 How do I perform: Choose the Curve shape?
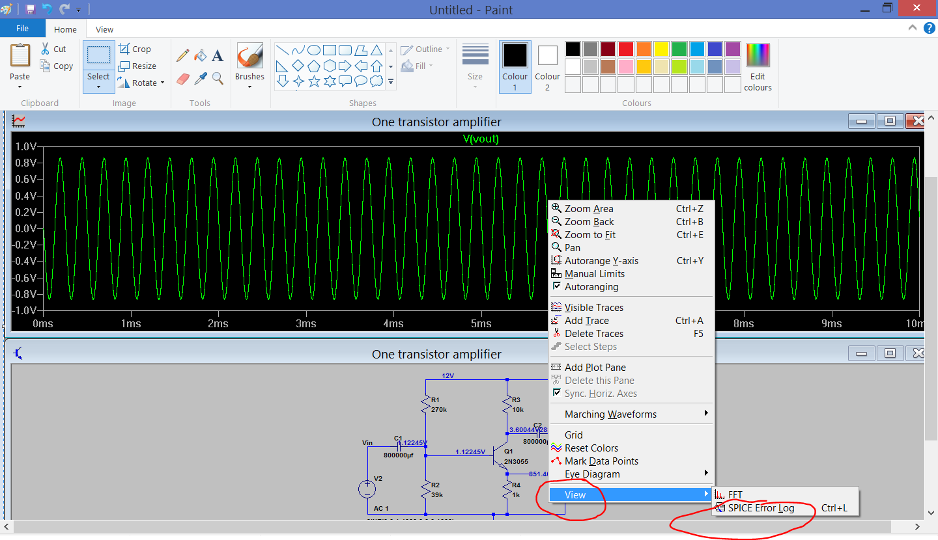(x=298, y=50)
